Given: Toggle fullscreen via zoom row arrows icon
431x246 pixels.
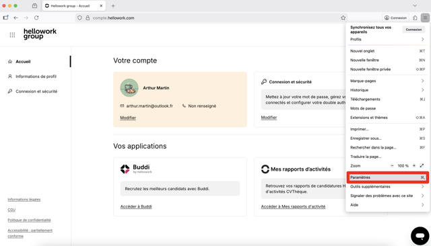Looking at the screenshot, I should 422,165.
